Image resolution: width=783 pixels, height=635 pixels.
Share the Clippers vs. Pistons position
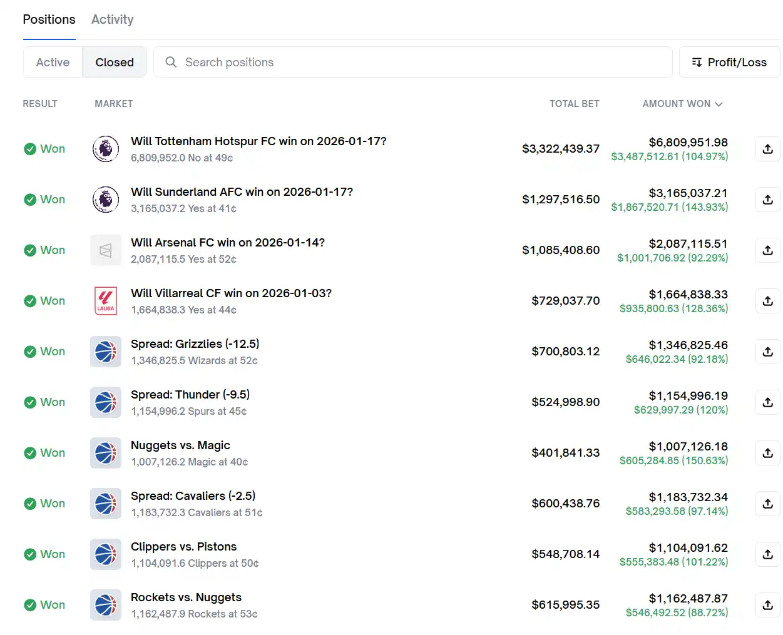[768, 554]
